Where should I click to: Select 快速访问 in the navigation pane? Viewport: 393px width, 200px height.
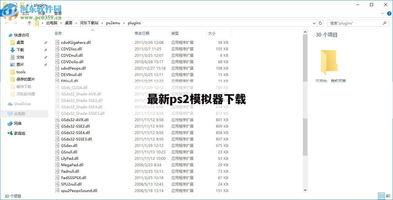(x=21, y=35)
